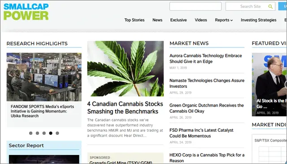The height and width of the screenshot is (164, 287).
Task: Click the 'APRIL 26, 2019' date text
Action: click(180, 117)
